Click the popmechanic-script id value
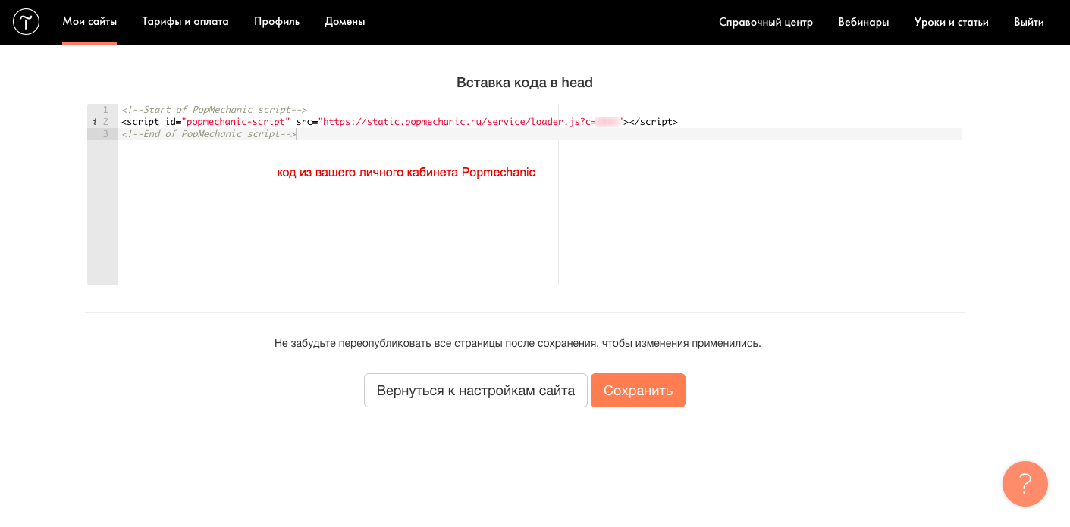 click(x=236, y=122)
